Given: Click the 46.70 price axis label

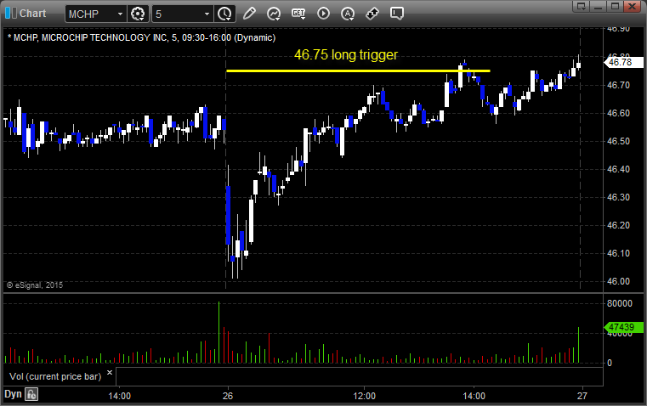Looking at the screenshot, I should tap(619, 85).
